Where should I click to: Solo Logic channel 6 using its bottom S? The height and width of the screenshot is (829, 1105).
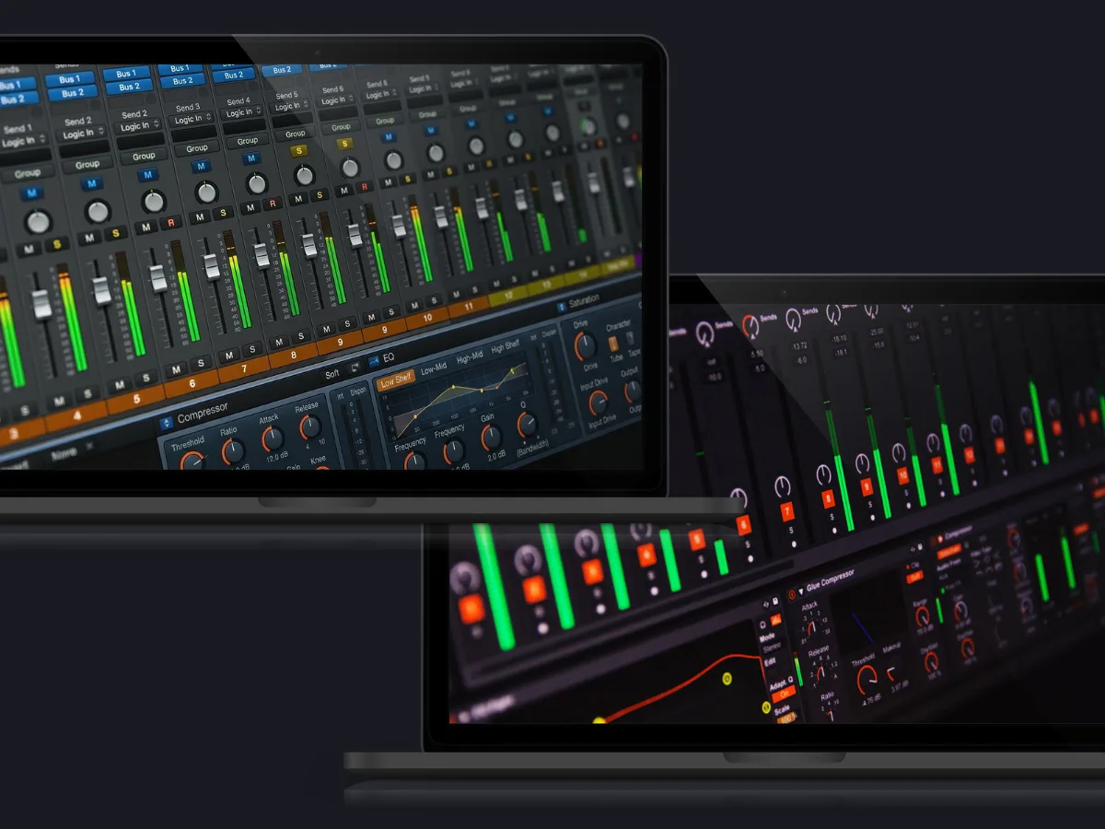point(202,363)
